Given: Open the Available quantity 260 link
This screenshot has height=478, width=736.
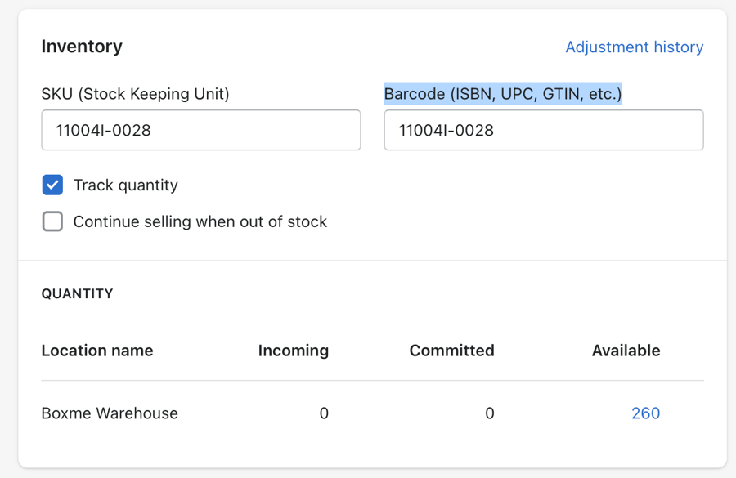Looking at the screenshot, I should click(645, 413).
